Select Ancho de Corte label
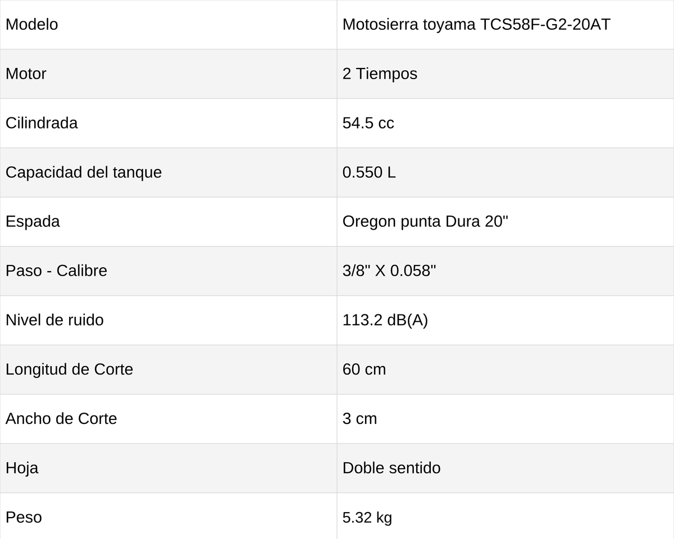The height and width of the screenshot is (539, 674). (x=61, y=419)
